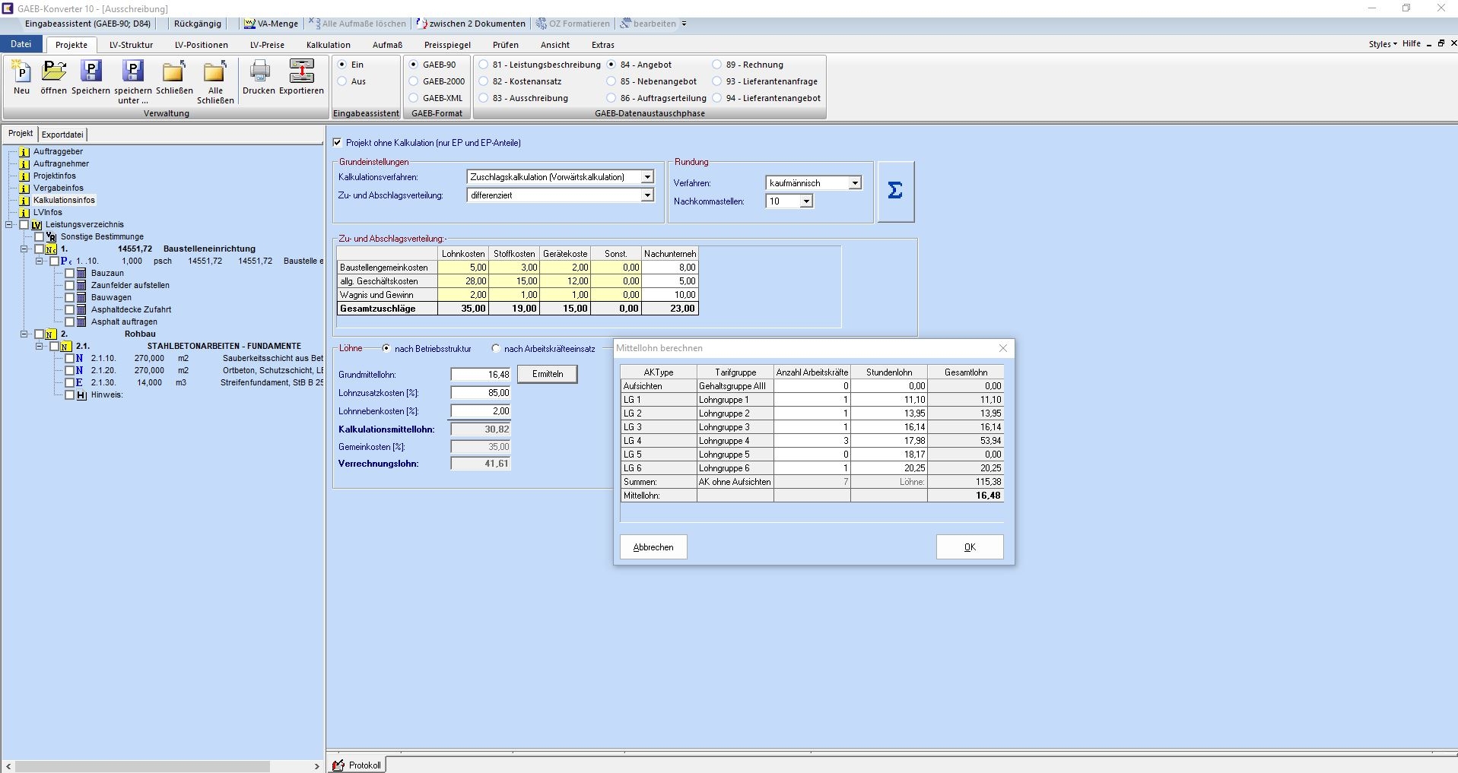
Task: Expand the Nachkommastellen dropdown
Action: click(x=805, y=201)
